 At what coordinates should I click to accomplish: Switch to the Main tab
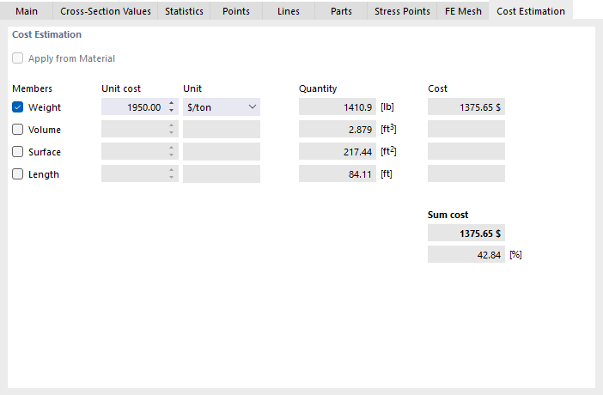pos(27,11)
